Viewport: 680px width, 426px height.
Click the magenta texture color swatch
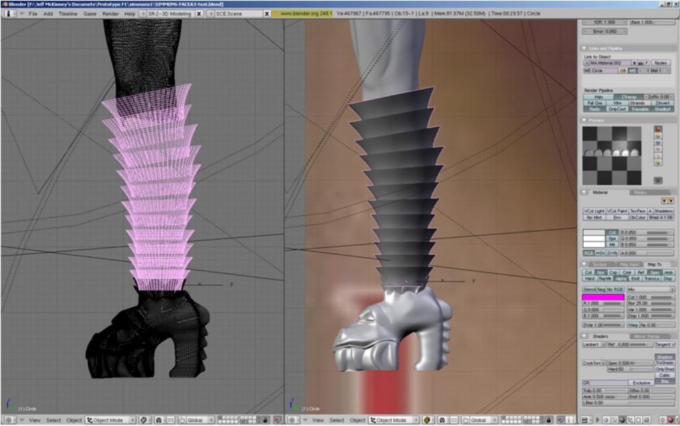point(603,297)
